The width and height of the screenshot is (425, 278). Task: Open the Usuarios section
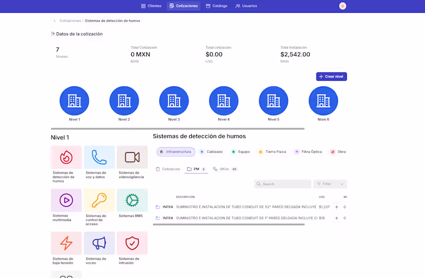(246, 6)
